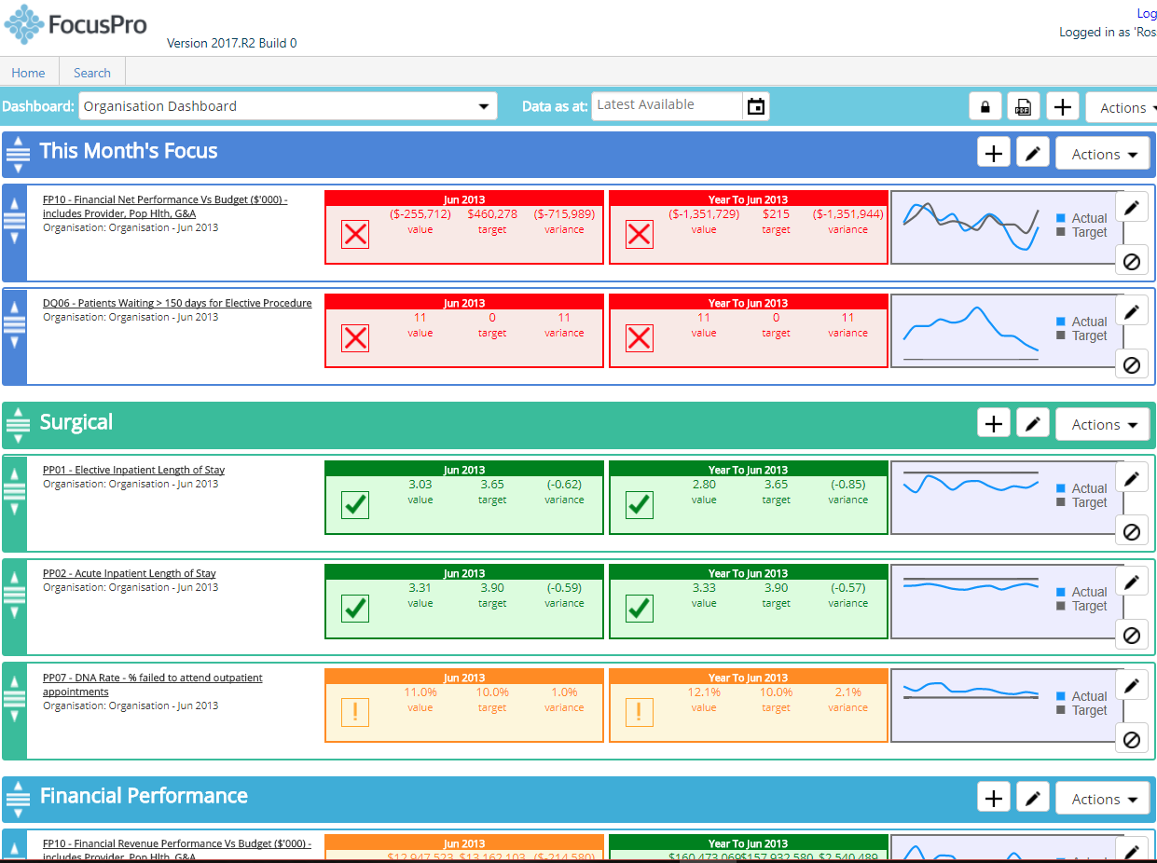Screen dimensions: 1157x863
Task: Remove the PP01 Elective Inpatient row
Action: [x=1132, y=532]
